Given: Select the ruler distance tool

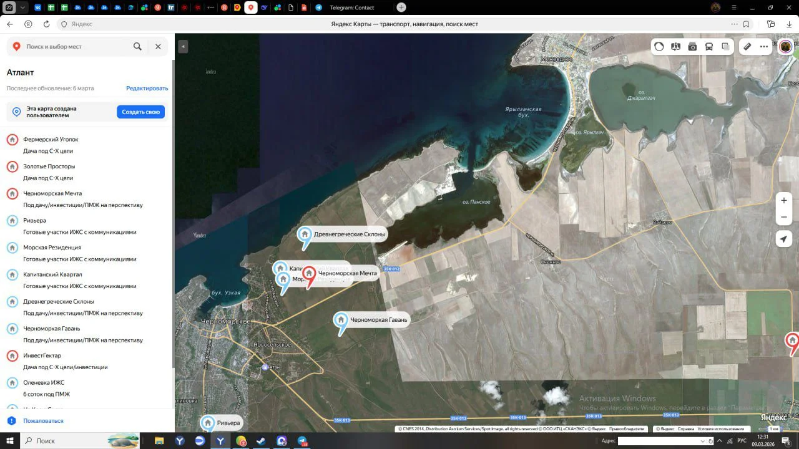Looking at the screenshot, I should (x=747, y=47).
